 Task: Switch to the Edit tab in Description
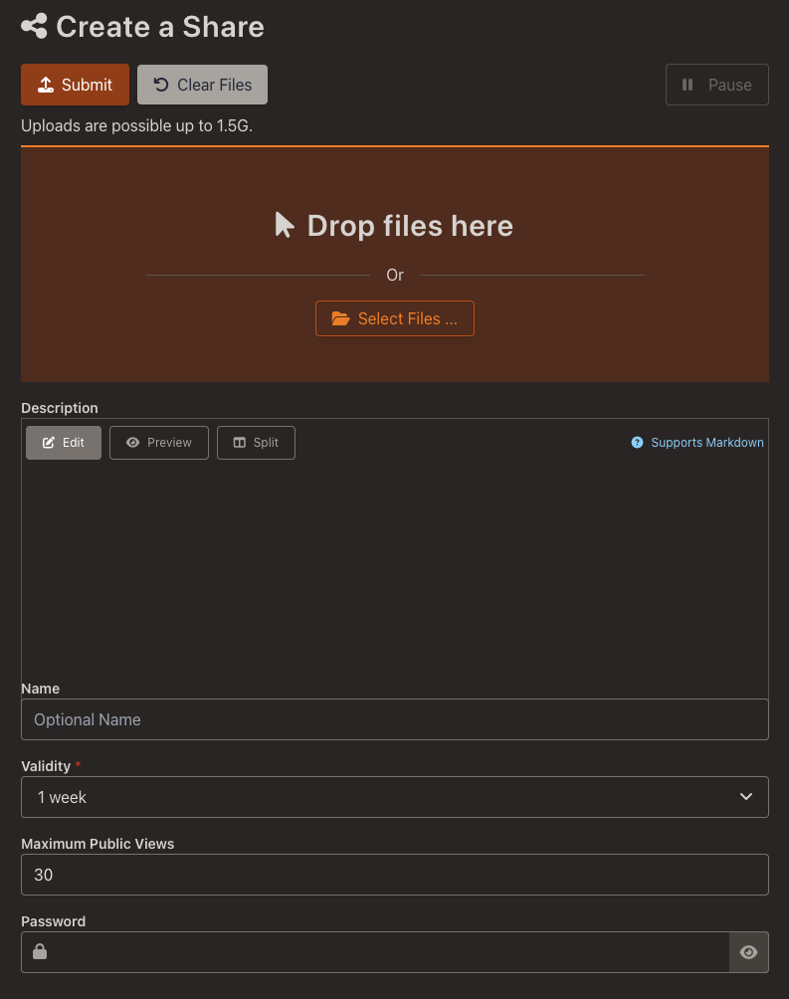coord(64,443)
